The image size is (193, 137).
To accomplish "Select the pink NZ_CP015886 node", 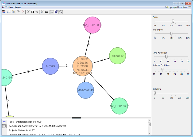I will pos(92,25).
